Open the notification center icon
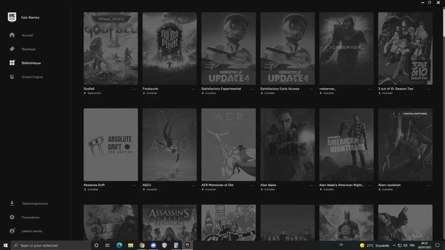445x250 pixels. pyautogui.click(x=437, y=245)
